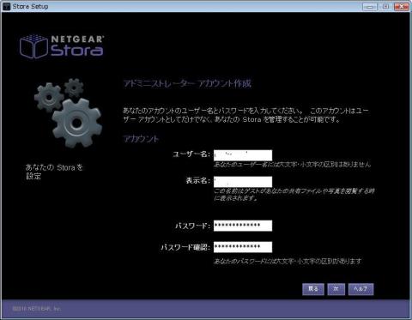Click the NETGEAR Stora logo
412x320 pixels.
click(62, 46)
